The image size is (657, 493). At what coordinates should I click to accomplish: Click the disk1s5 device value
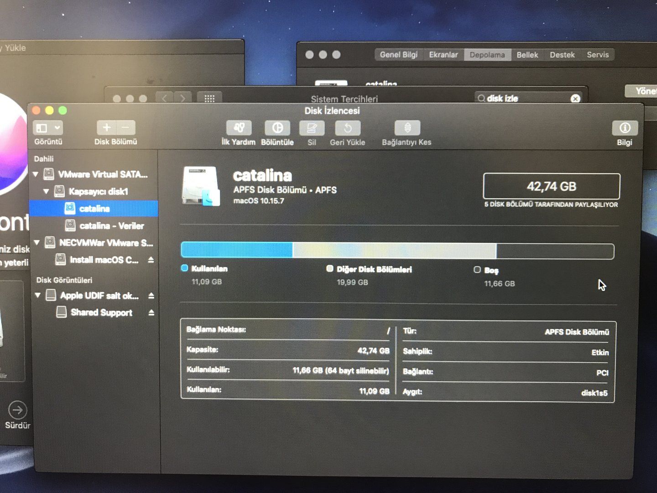594,393
